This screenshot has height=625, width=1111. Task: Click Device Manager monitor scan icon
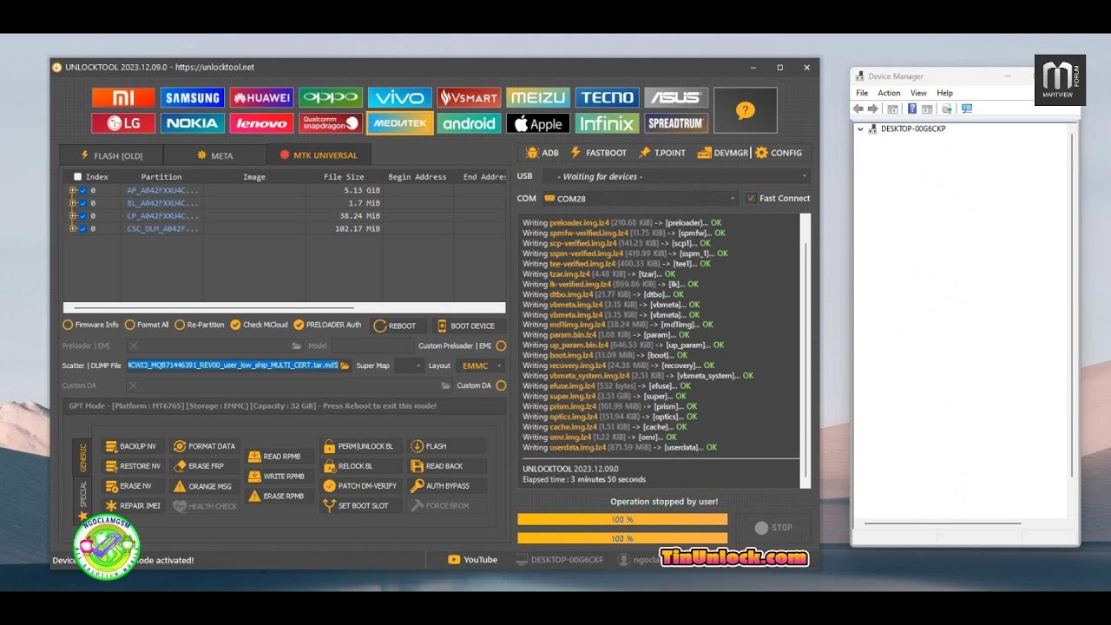pyautogui.click(x=966, y=109)
